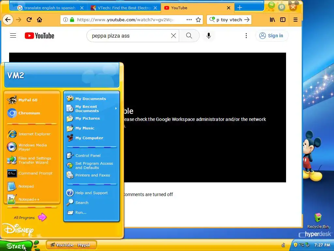Click the 'Comments are turned off' text
This screenshot has height=251, width=334.
tap(148, 194)
